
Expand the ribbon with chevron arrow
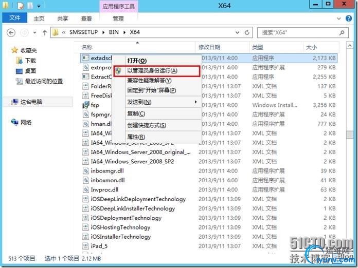coord(339,18)
